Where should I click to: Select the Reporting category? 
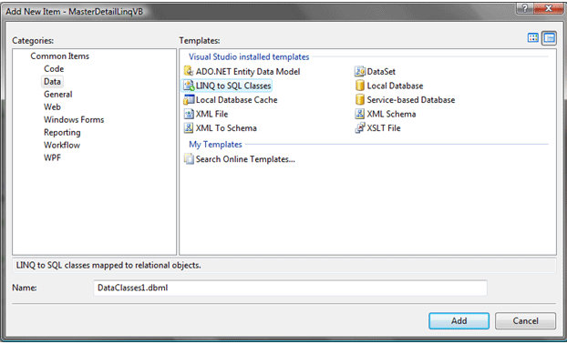[x=62, y=133]
